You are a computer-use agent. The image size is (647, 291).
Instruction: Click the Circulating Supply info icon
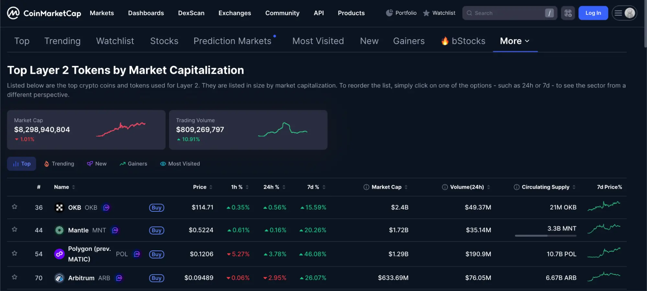coord(517,187)
